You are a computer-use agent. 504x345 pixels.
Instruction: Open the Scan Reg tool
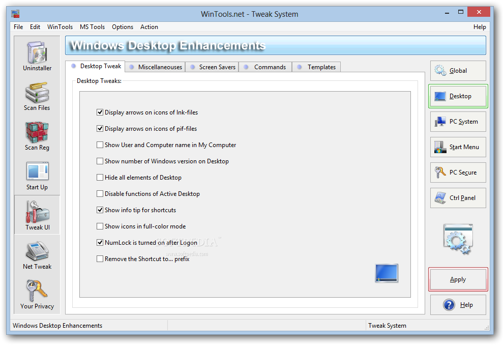tap(37, 136)
